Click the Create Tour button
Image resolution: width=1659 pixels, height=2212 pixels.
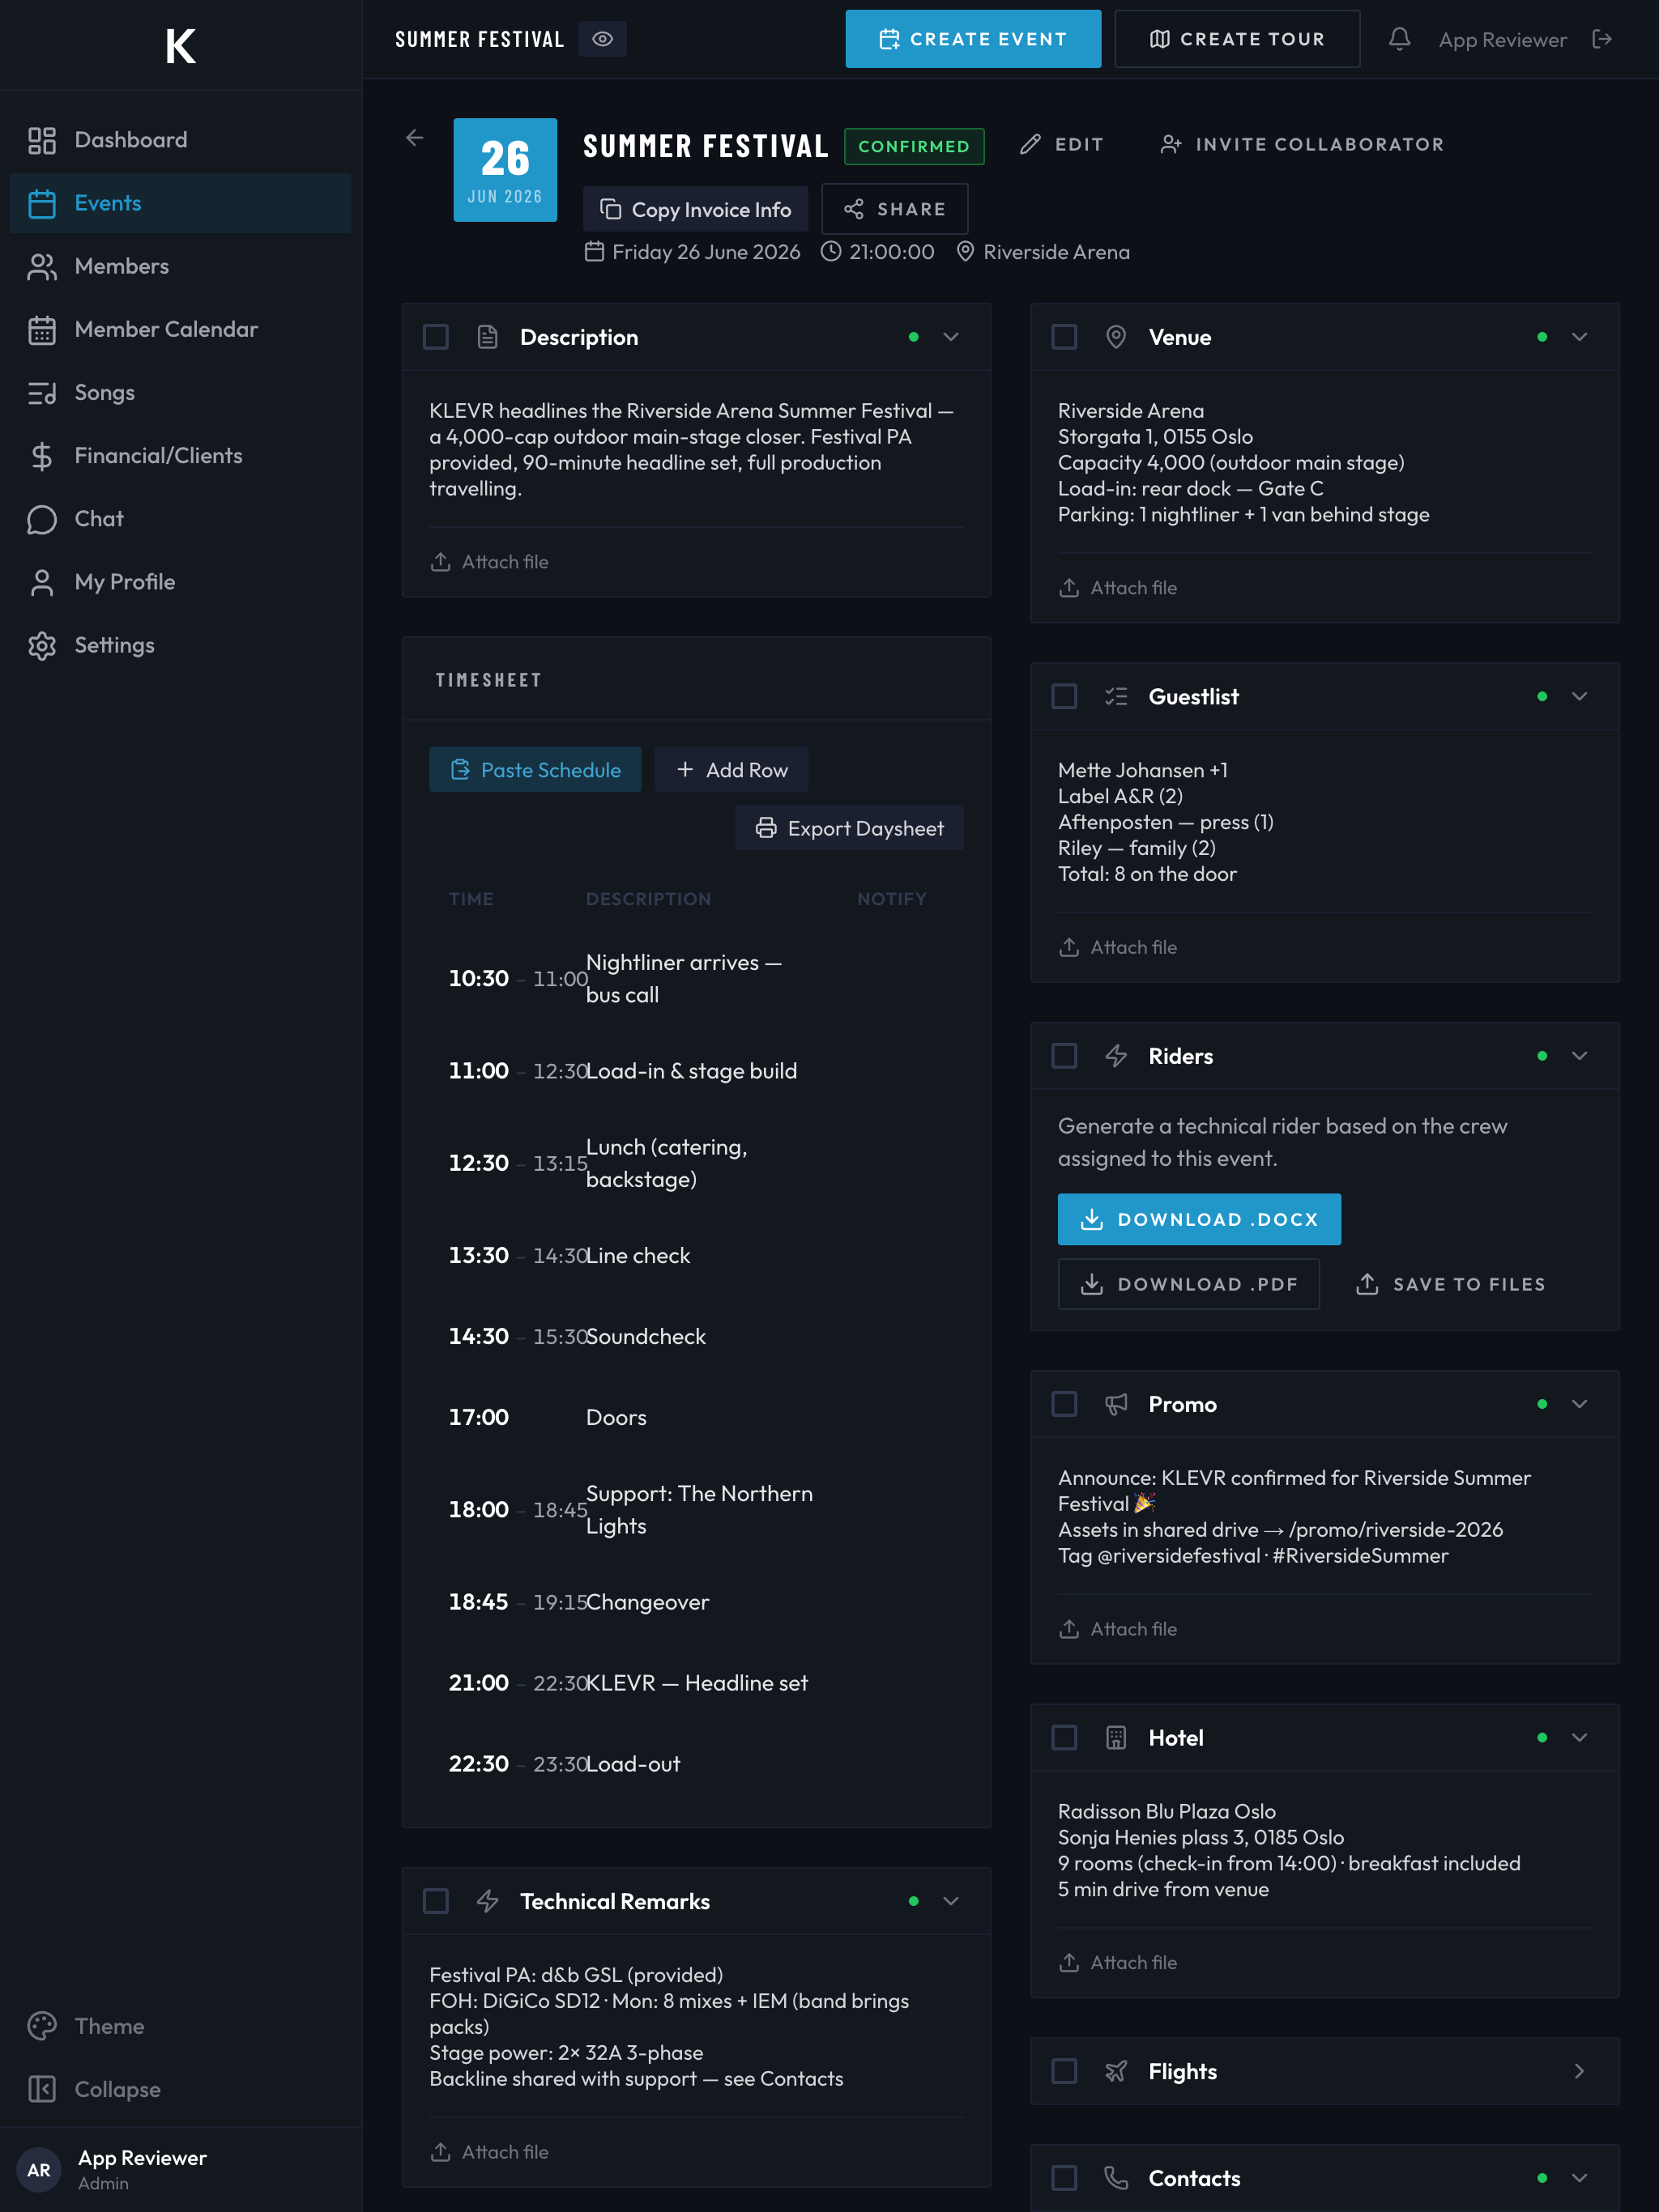[x=1237, y=39]
